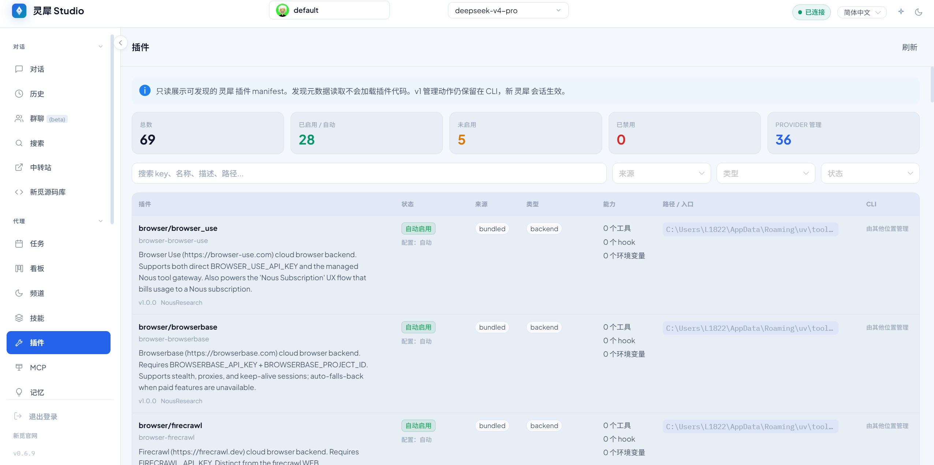934x465 pixels.
Task: Click the 来源 column header in the table
Action: 481,204
